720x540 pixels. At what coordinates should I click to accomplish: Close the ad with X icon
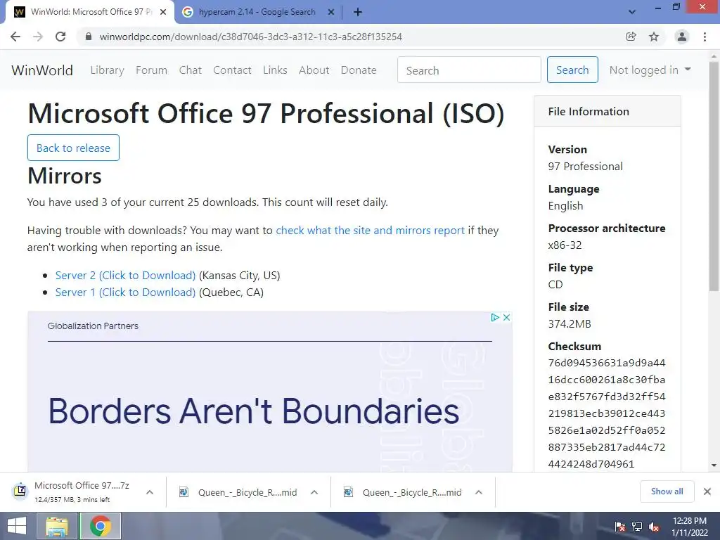click(x=506, y=317)
